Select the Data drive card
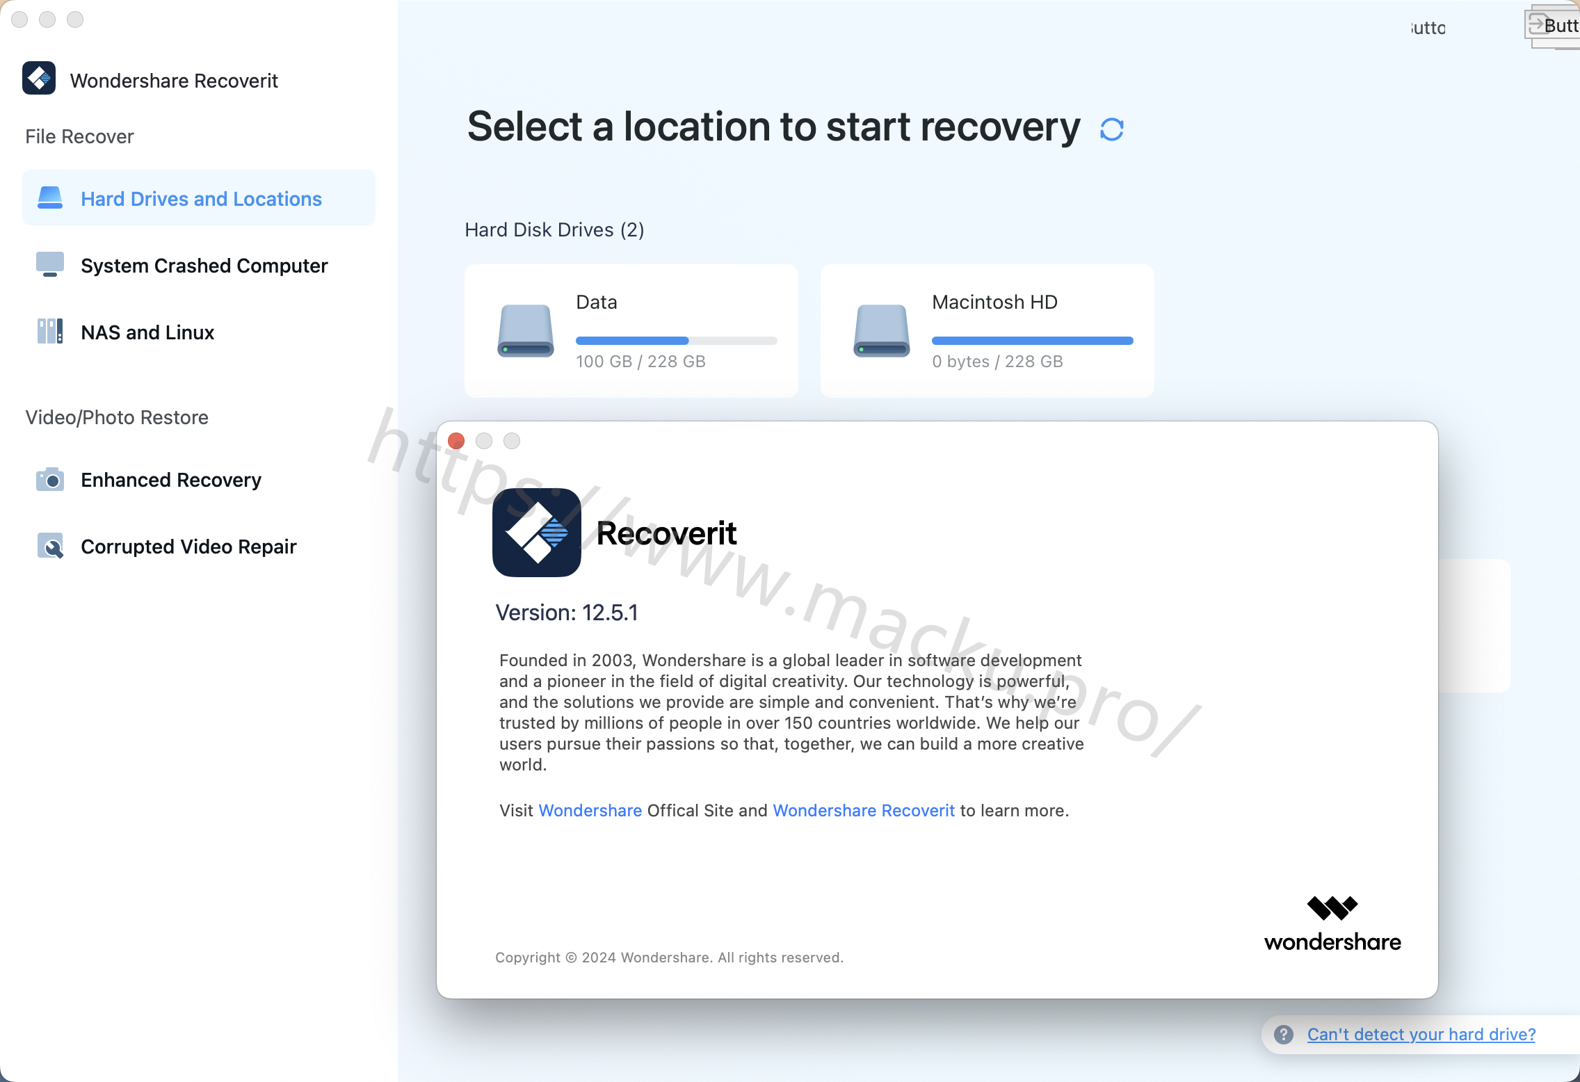This screenshot has width=1580, height=1082. (631, 331)
